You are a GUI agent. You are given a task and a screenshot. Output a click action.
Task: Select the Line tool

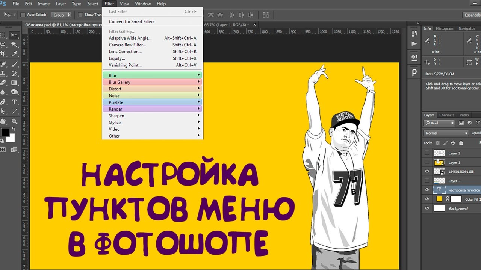(x=14, y=111)
